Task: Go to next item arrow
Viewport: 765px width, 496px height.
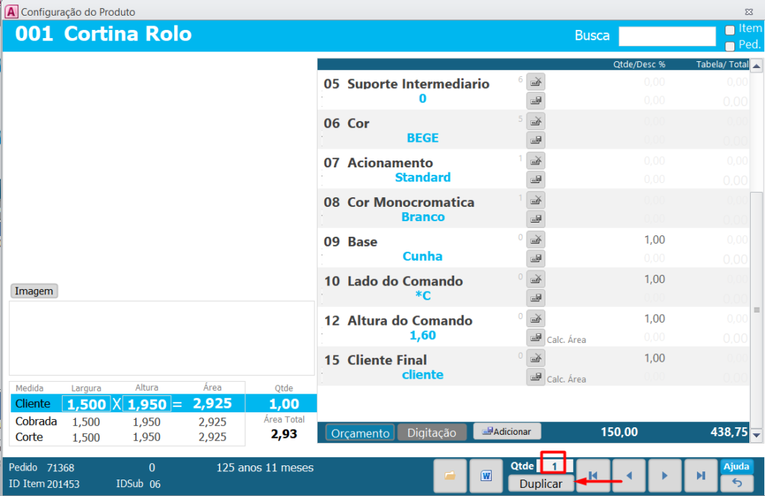Action: click(664, 476)
